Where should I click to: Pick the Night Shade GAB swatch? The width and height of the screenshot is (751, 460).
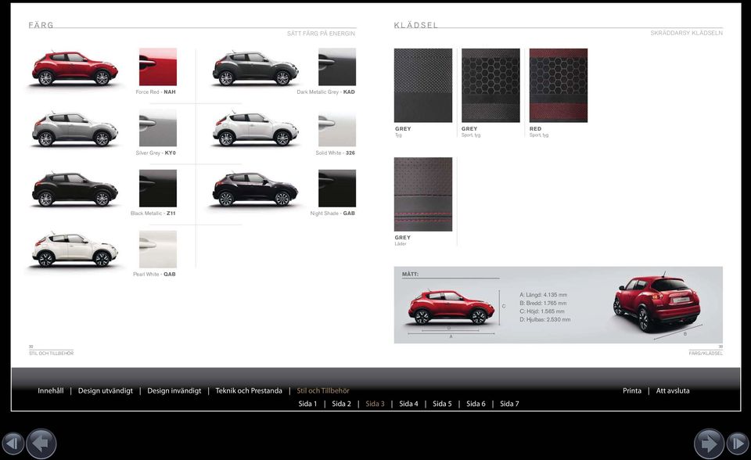click(337, 189)
